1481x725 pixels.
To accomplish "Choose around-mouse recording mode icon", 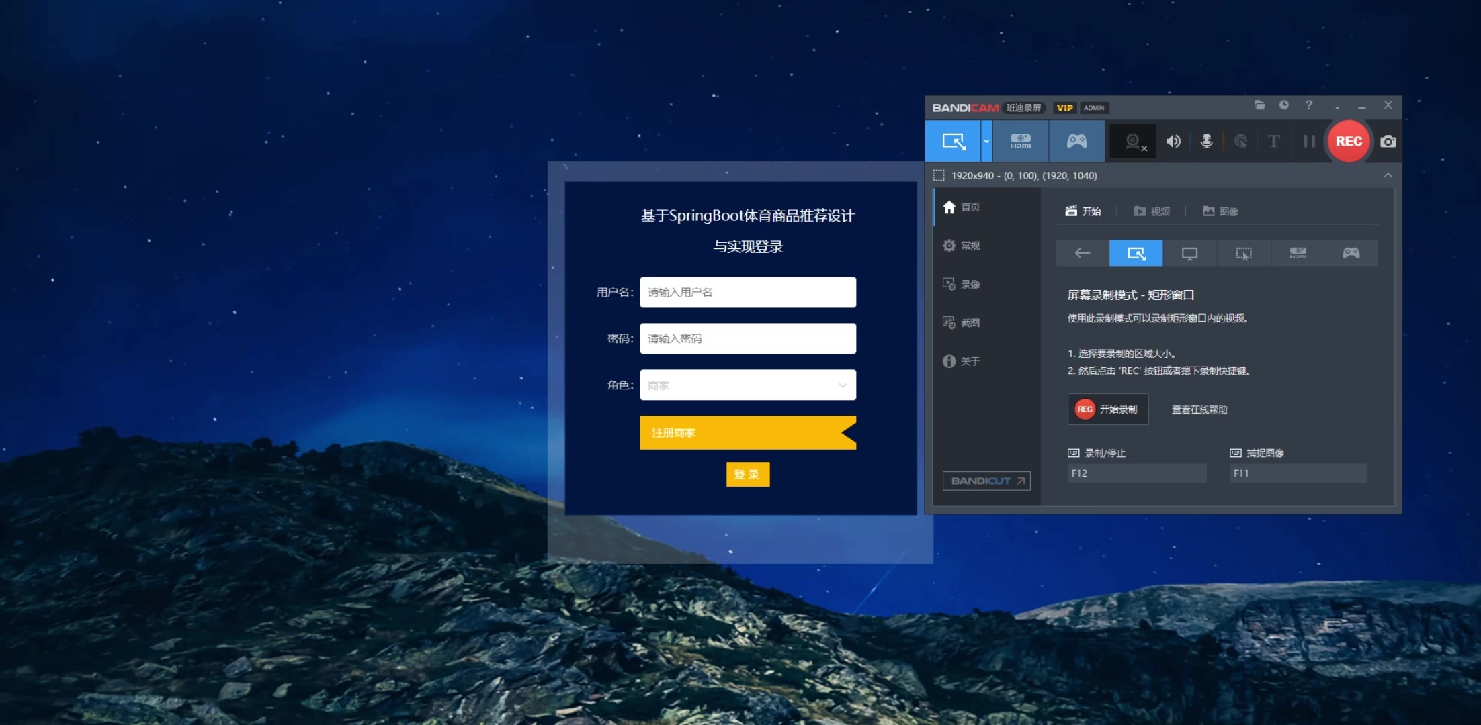I will click(1243, 254).
